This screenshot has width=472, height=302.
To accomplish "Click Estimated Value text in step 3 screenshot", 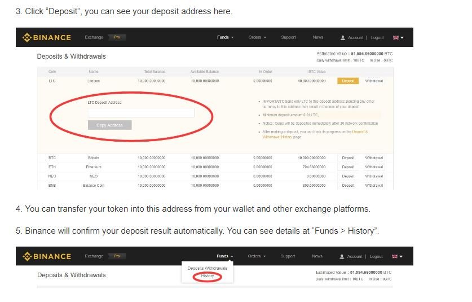I will (355, 54).
